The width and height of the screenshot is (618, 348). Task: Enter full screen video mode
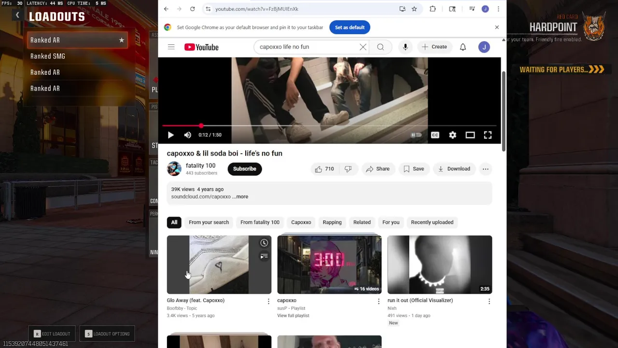tap(488, 135)
